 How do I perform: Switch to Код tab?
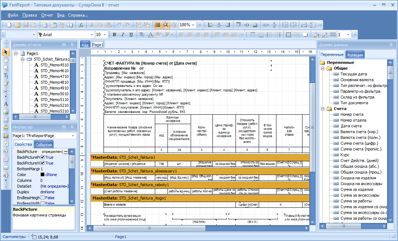85,45
